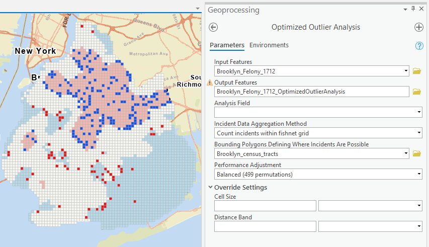Click the Output Features text field
Screen dimensions: 429x247
[x=311, y=92]
